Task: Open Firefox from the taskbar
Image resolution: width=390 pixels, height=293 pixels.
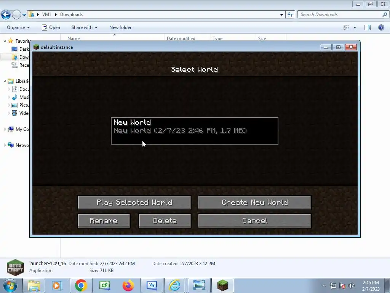Action: [x=128, y=285]
